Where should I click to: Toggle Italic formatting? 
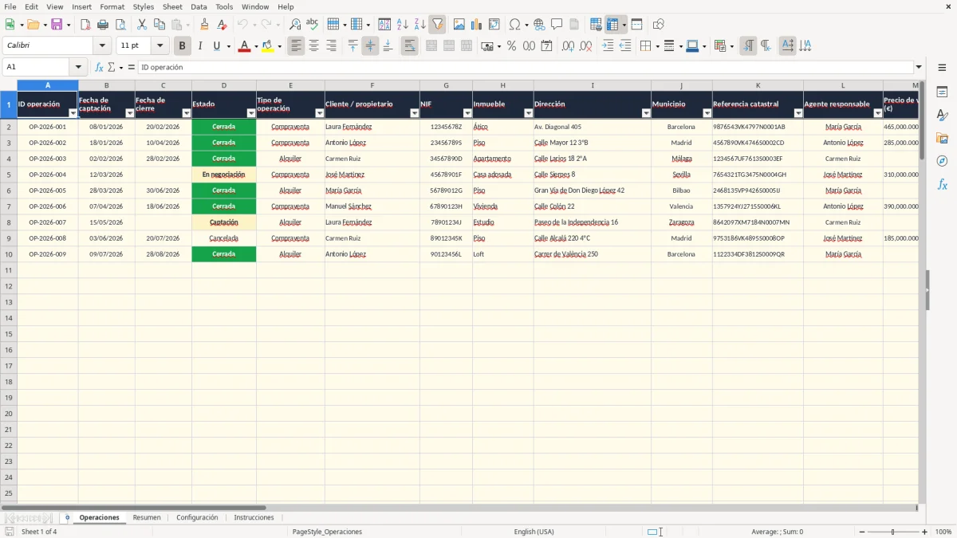pos(200,46)
